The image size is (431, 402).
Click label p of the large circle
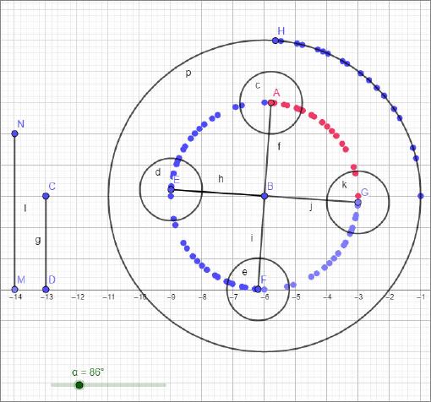click(x=188, y=73)
